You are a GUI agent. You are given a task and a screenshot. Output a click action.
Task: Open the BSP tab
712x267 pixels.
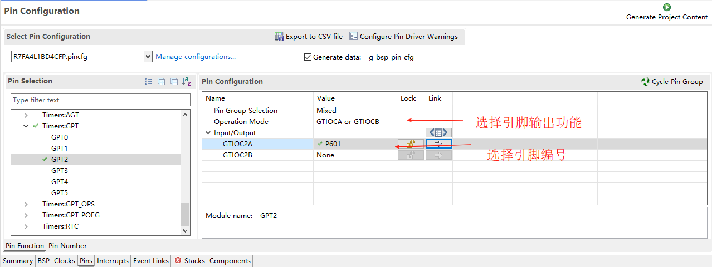[x=43, y=261]
